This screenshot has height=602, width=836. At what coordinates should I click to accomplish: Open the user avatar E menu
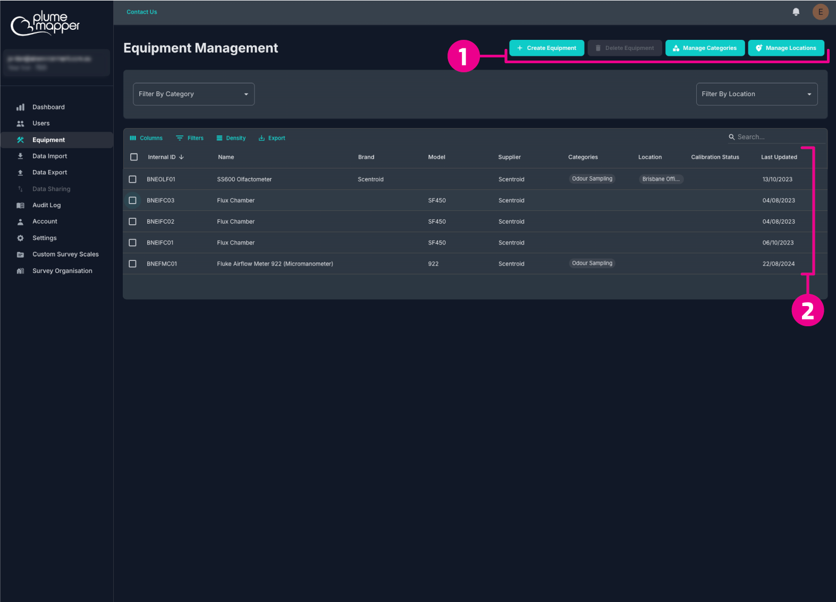(820, 12)
